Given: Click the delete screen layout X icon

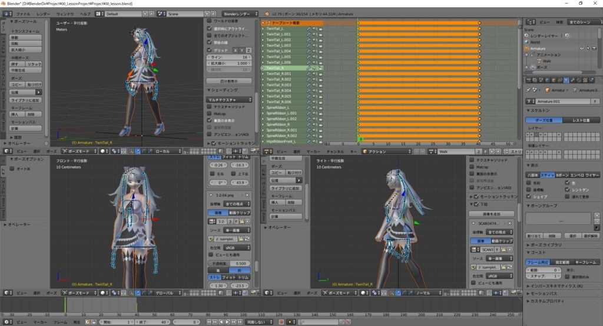Looking at the screenshot, I should point(152,13).
